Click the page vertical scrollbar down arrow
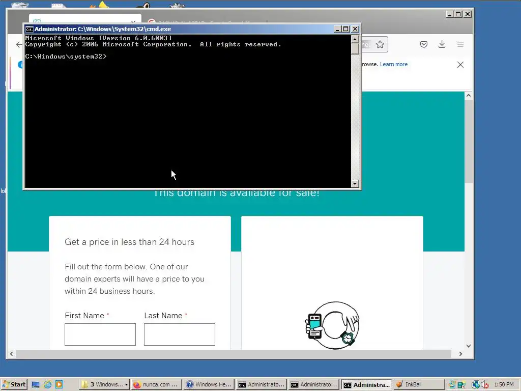 [469, 346]
